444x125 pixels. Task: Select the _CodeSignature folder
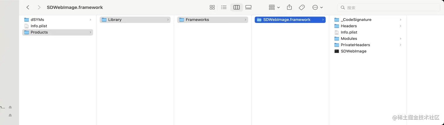point(368,20)
